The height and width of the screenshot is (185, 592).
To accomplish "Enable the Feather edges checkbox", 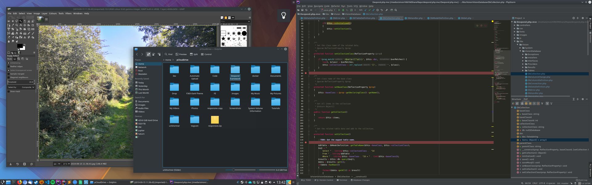I will pos(8,67).
